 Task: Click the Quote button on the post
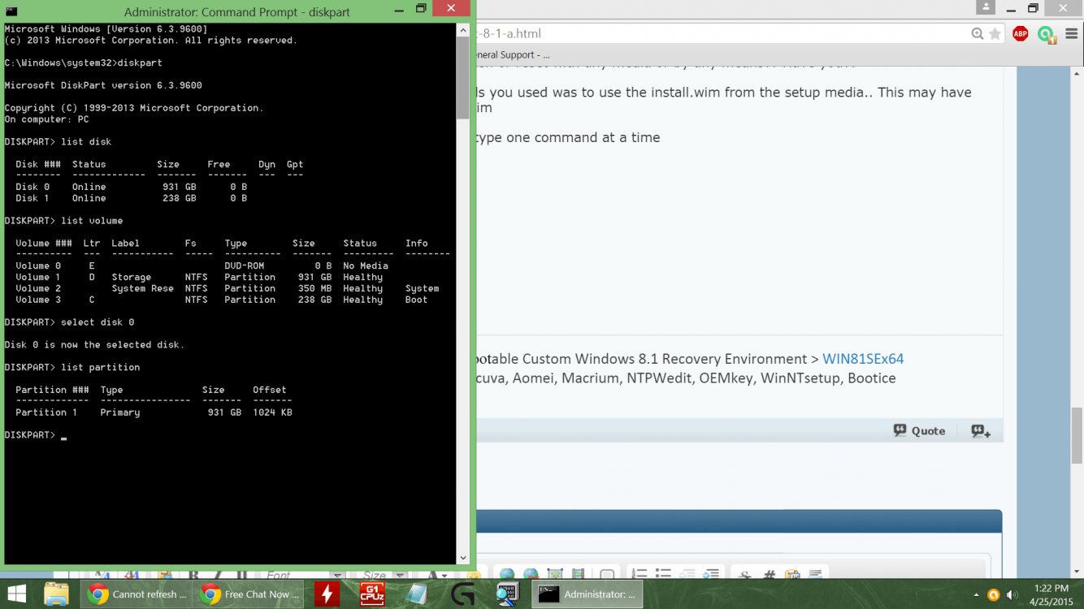[919, 430]
